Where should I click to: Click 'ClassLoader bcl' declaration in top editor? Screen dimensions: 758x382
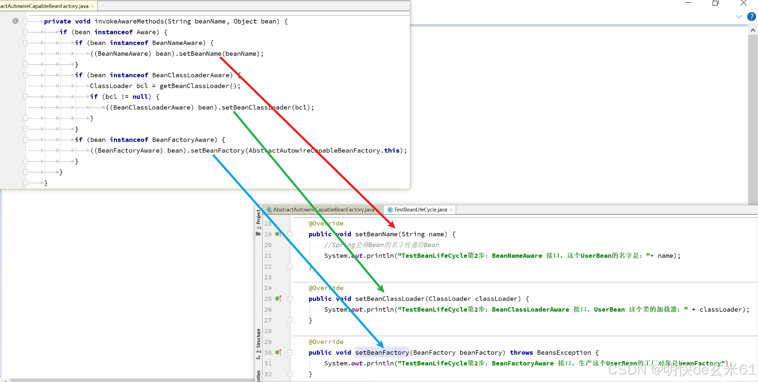119,86
